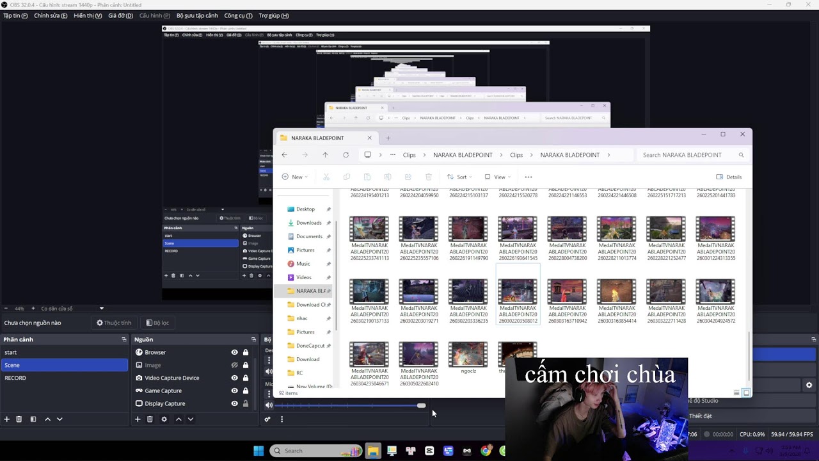
Task: Click the Windows Start button
Action: click(258, 451)
